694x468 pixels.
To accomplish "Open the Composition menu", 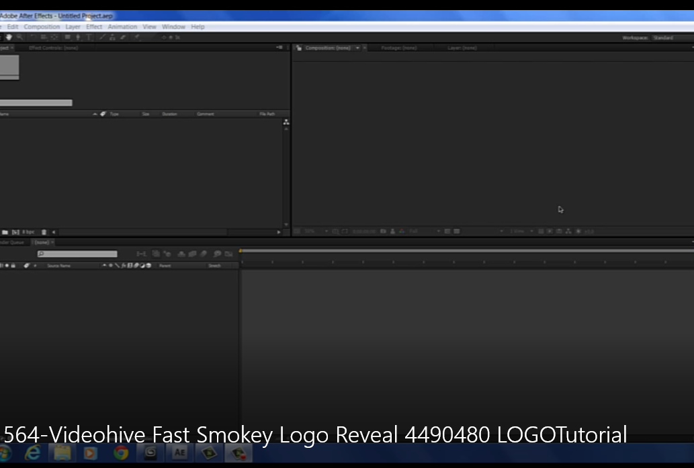I will [42, 27].
